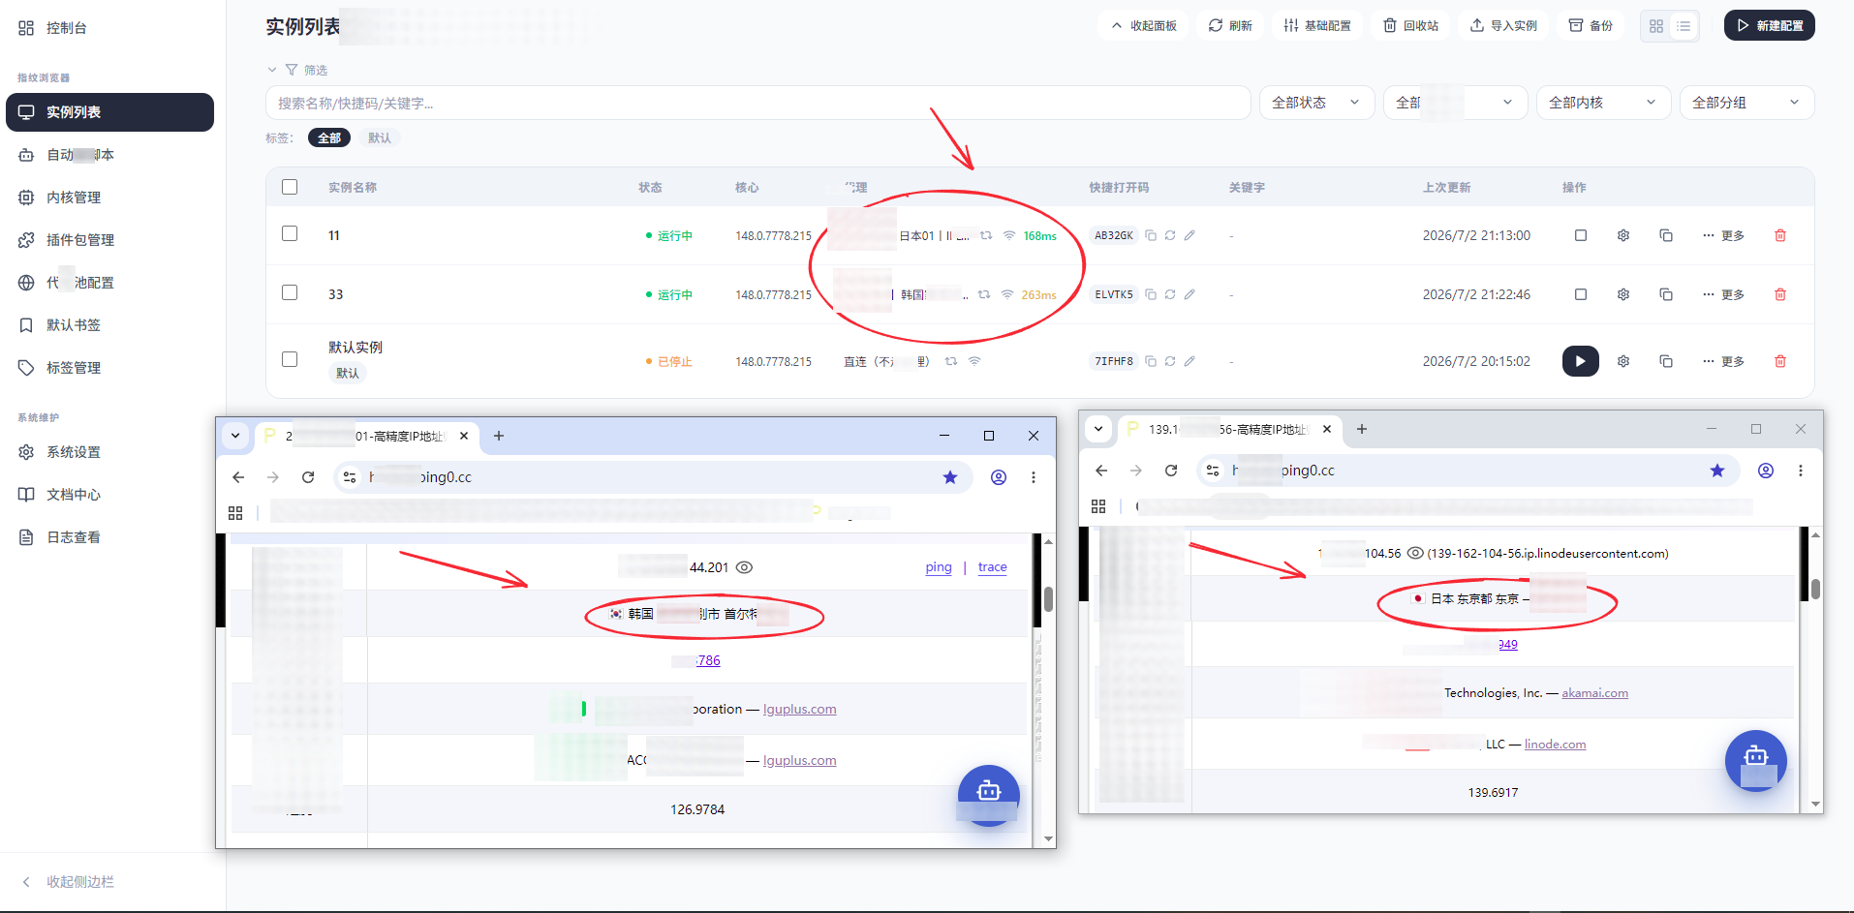Tick the checkbox for instance 11

tap(290, 233)
